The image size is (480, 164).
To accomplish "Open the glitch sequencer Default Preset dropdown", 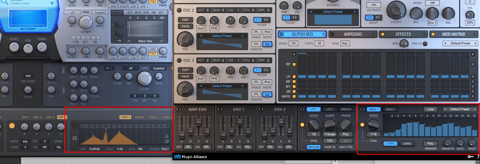I will 460,43.
